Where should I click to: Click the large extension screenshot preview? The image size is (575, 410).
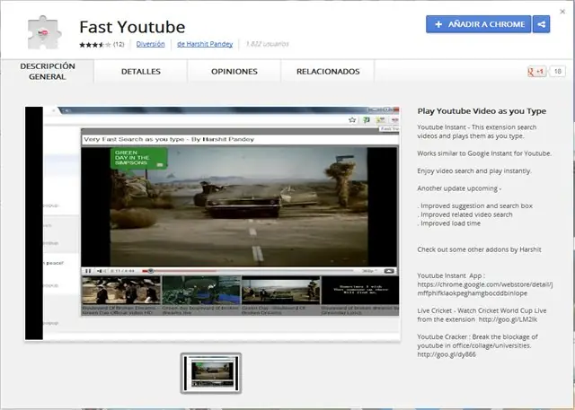point(212,223)
